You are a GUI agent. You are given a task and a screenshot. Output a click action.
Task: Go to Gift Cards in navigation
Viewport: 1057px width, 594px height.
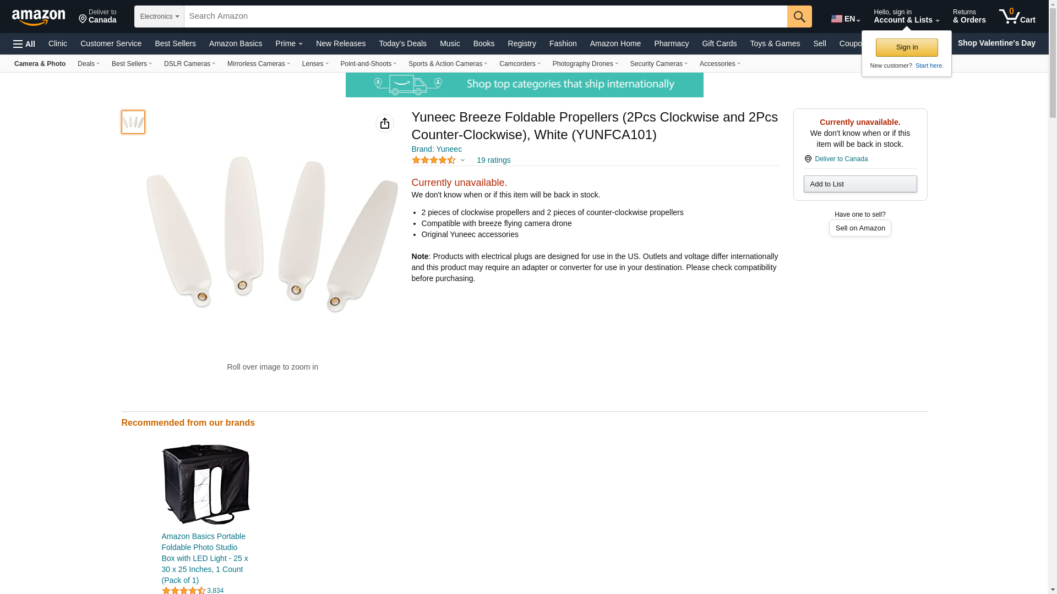pyautogui.click(x=719, y=43)
